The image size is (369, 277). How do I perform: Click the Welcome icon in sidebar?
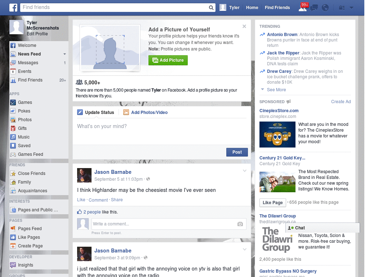pos(13,45)
